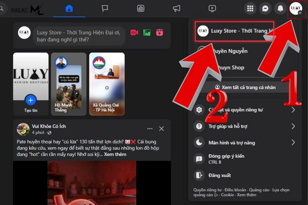Open the apps grid menu
Viewport: 308px width, 205px height.
(250, 8)
